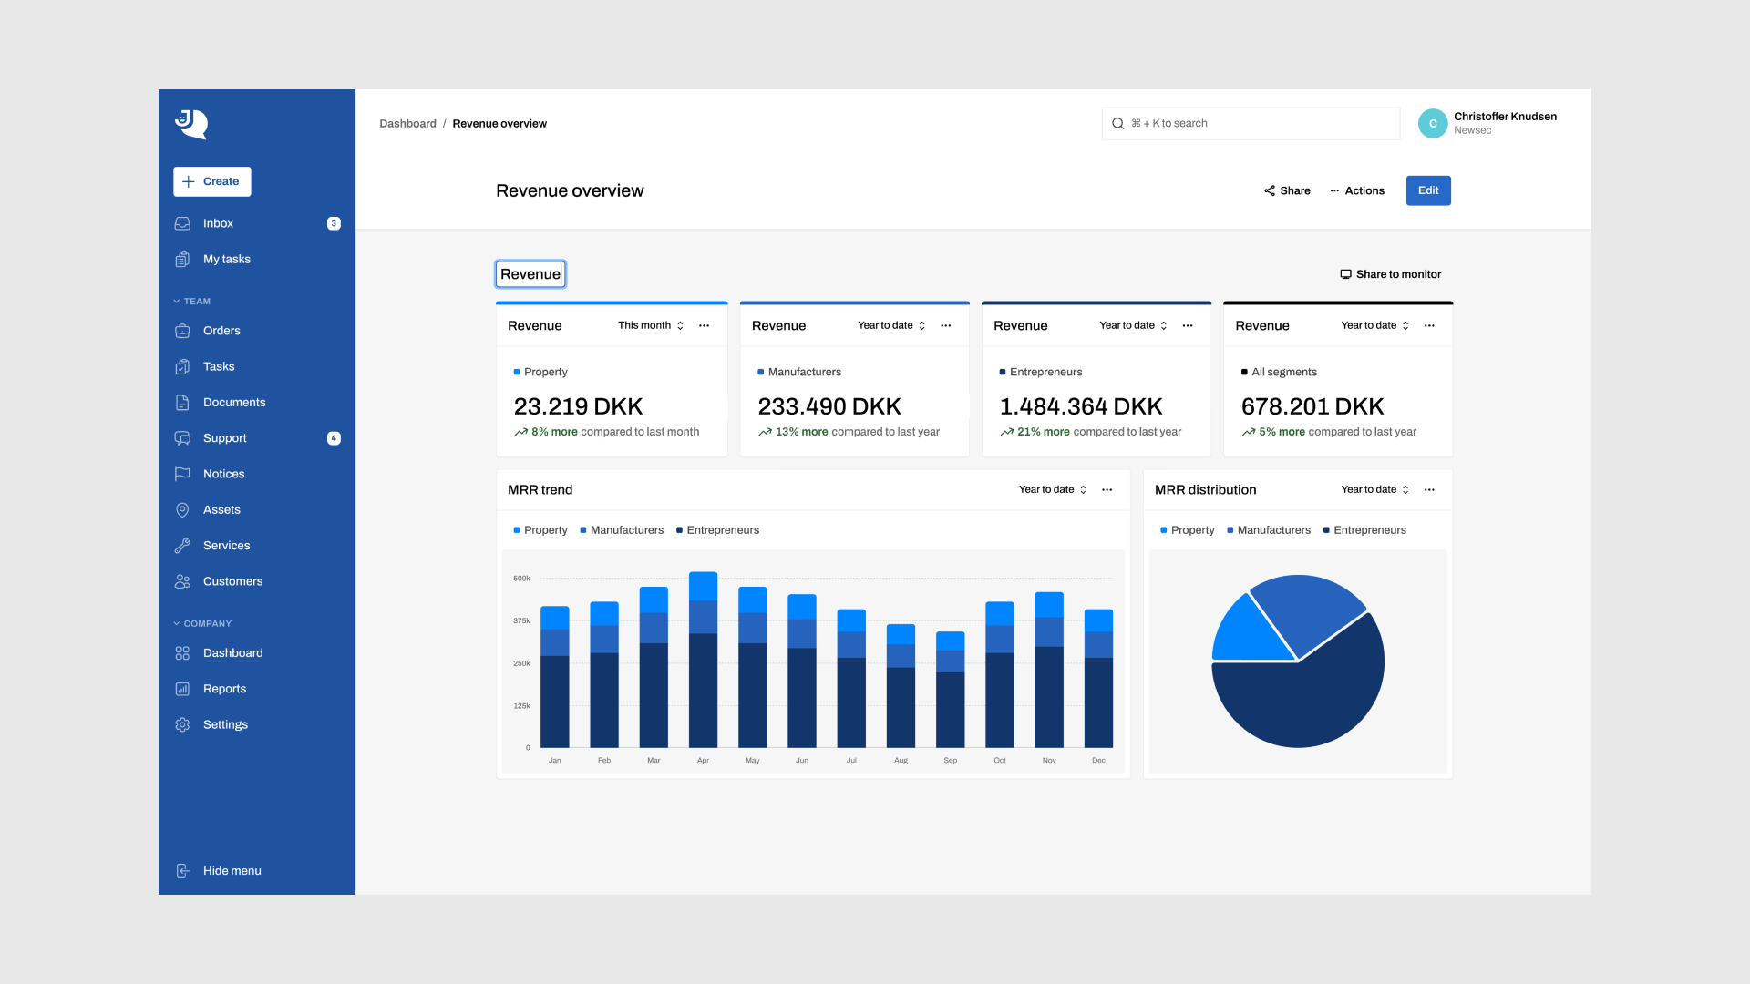The image size is (1750, 984).
Task: Click the Notices flag icon
Action: coord(182,474)
